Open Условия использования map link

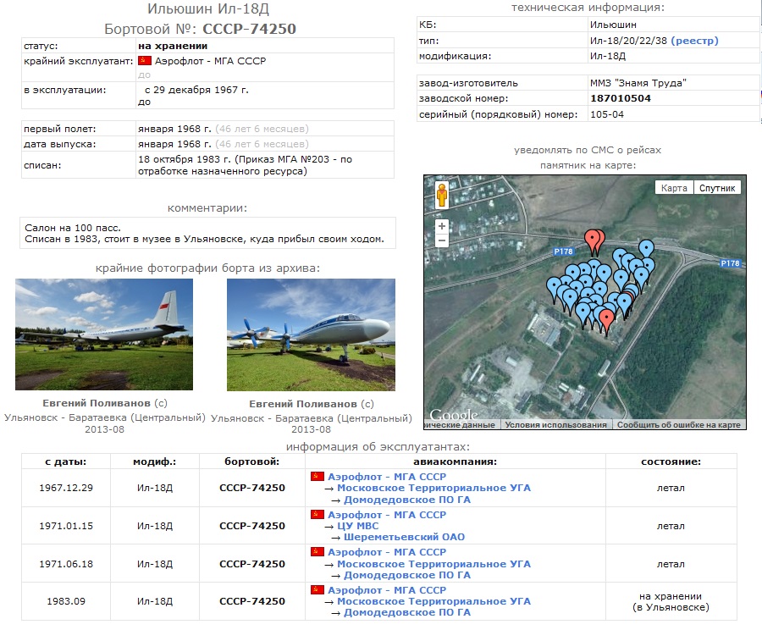556,425
